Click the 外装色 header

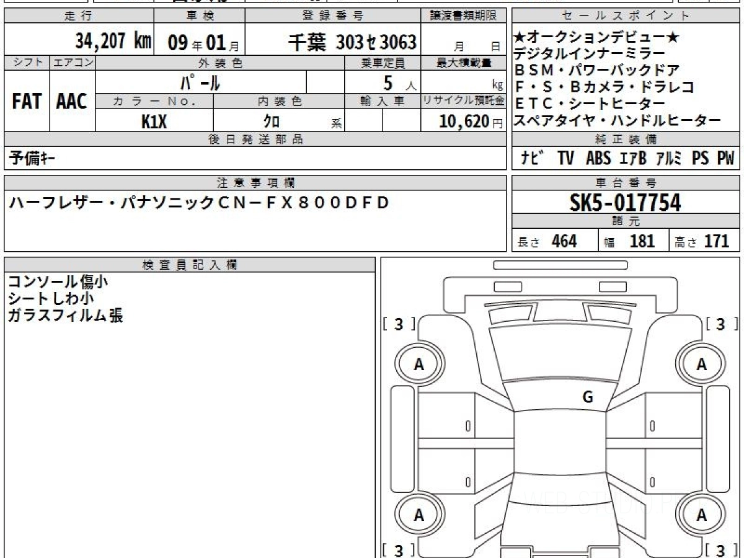tap(220, 63)
